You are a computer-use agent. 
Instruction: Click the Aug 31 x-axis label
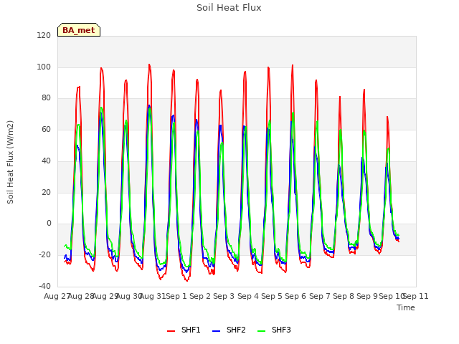point(153,296)
